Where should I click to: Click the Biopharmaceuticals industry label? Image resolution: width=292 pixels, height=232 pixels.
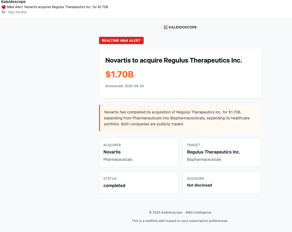pos(204,159)
